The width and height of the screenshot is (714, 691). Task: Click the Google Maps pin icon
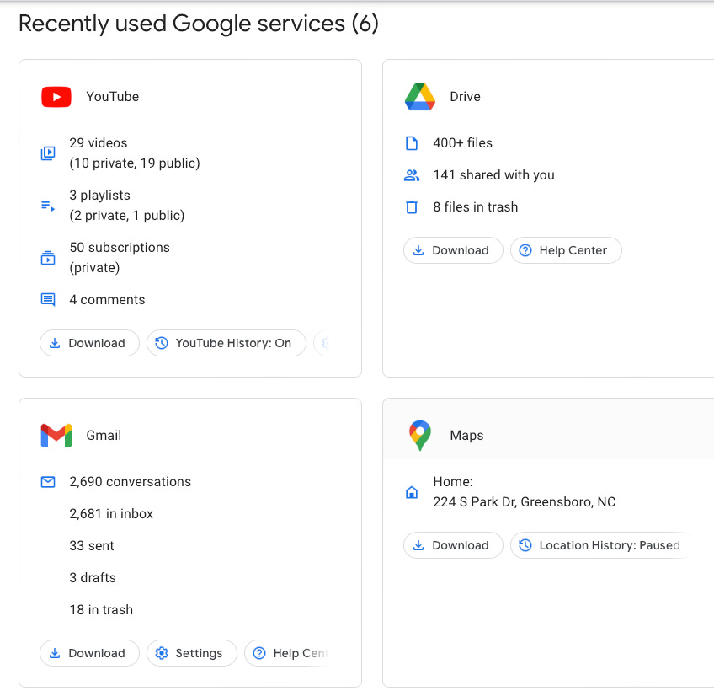(x=420, y=436)
